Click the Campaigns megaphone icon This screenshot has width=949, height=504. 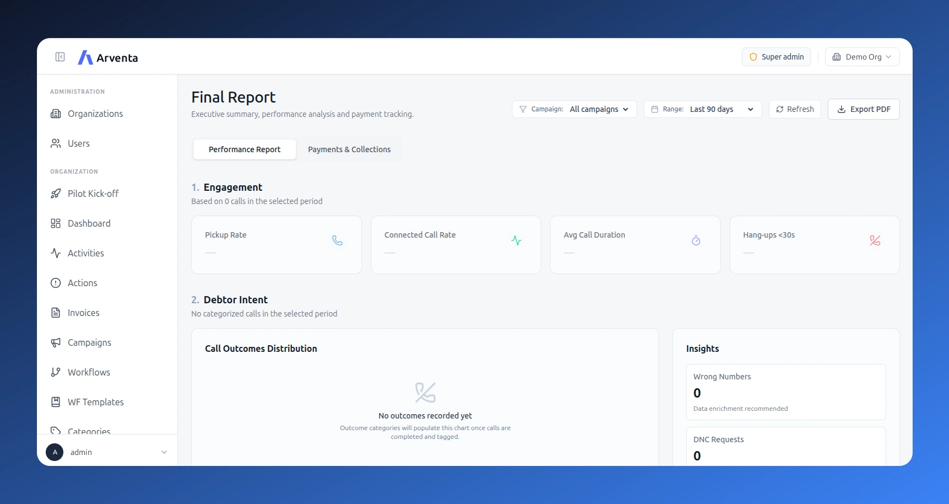(x=56, y=342)
